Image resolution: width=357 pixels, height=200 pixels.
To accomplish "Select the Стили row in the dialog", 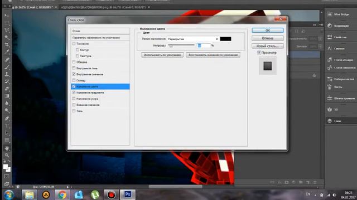I will click(100, 31).
